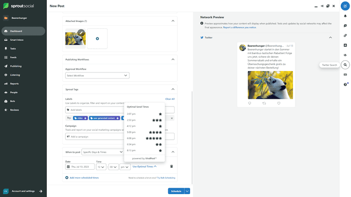Toggle the Use Optimal Times link
The width and height of the screenshot is (351, 197).
[144, 167]
